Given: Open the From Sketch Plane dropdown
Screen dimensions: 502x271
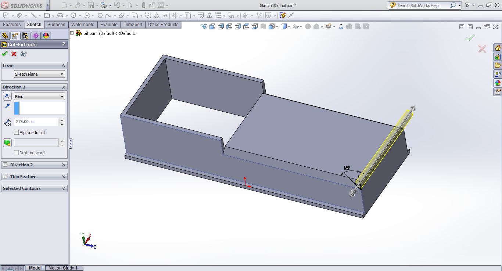Looking at the screenshot, I should 39,74.
